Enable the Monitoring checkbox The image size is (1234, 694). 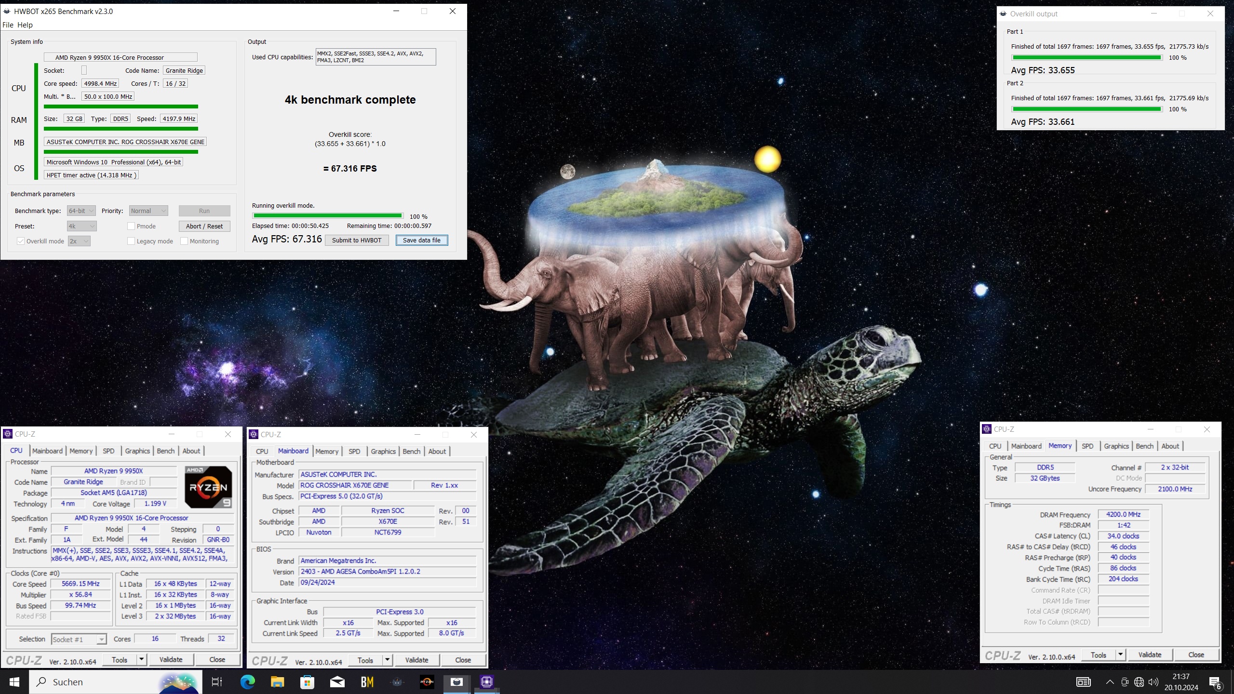click(x=184, y=241)
